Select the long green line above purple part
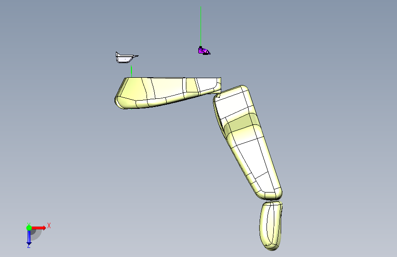 coord(201,26)
